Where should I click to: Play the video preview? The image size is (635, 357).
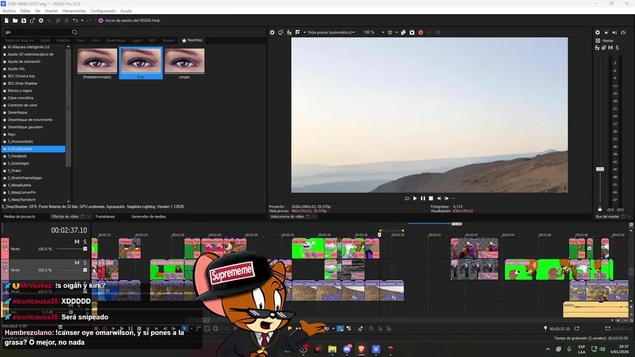pyautogui.click(x=415, y=198)
